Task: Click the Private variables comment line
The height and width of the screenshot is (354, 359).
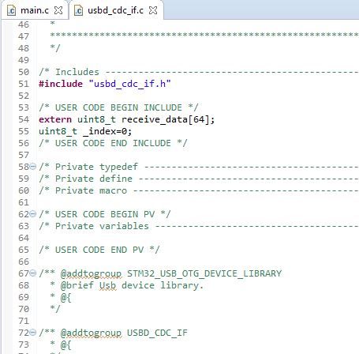Action: point(199,226)
